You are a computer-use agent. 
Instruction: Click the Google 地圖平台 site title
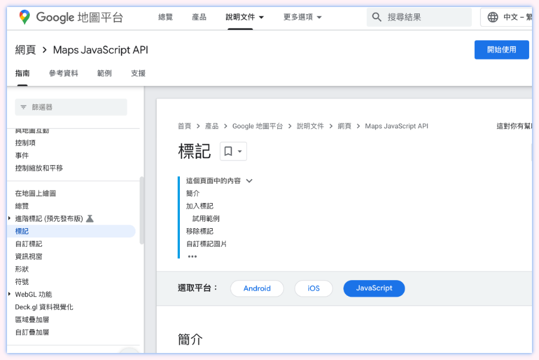pyautogui.click(x=79, y=17)
